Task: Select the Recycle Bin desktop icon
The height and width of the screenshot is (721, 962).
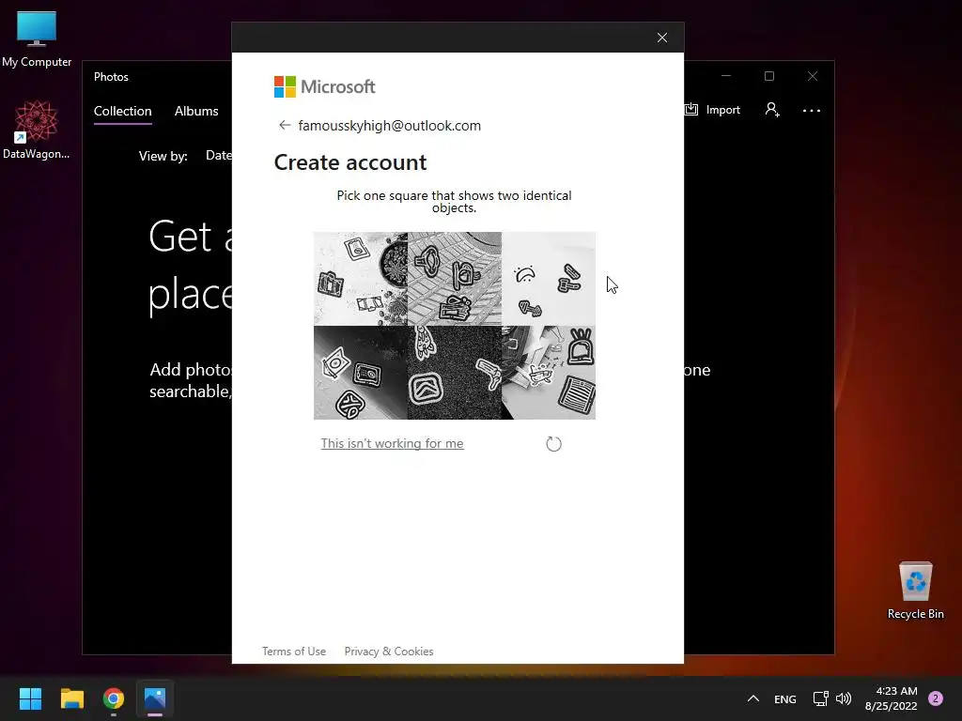Action: [915, 590]
